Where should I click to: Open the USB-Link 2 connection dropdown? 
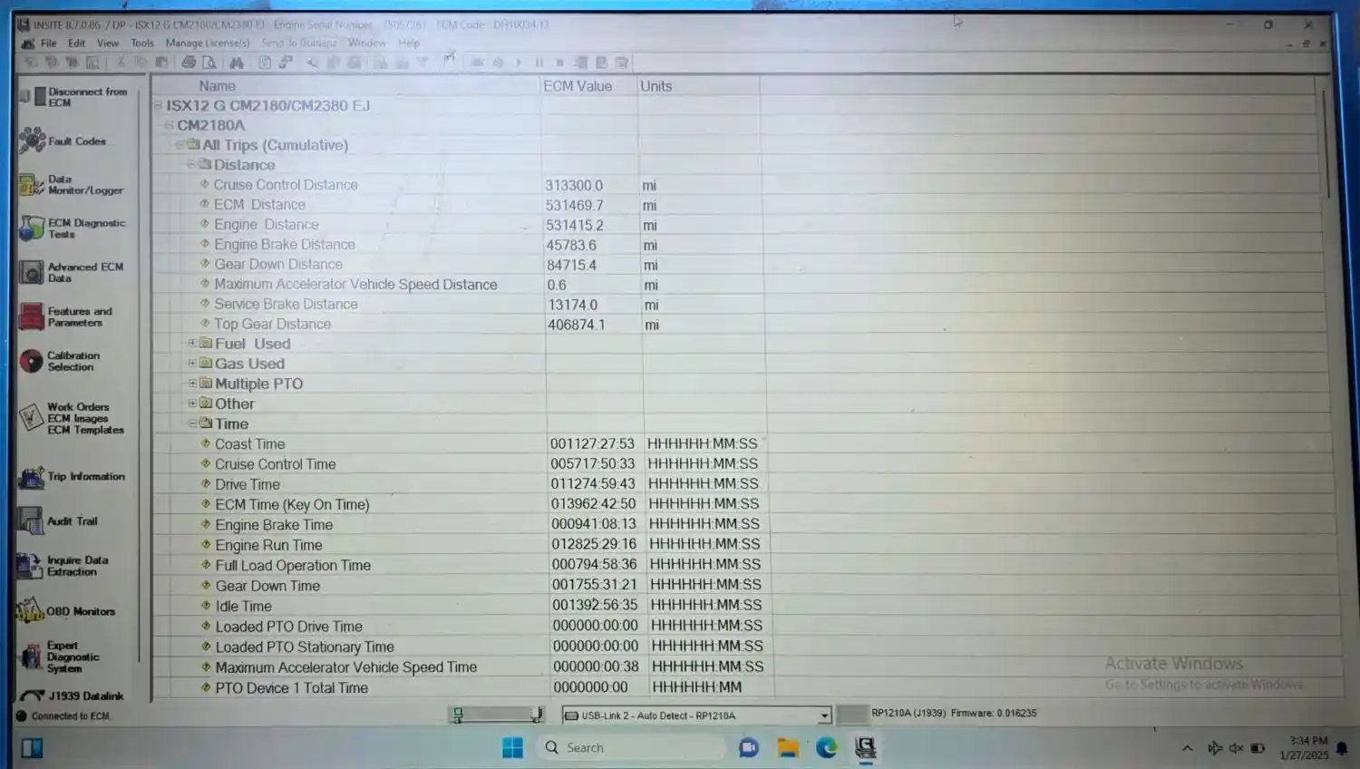pos(823,715)
